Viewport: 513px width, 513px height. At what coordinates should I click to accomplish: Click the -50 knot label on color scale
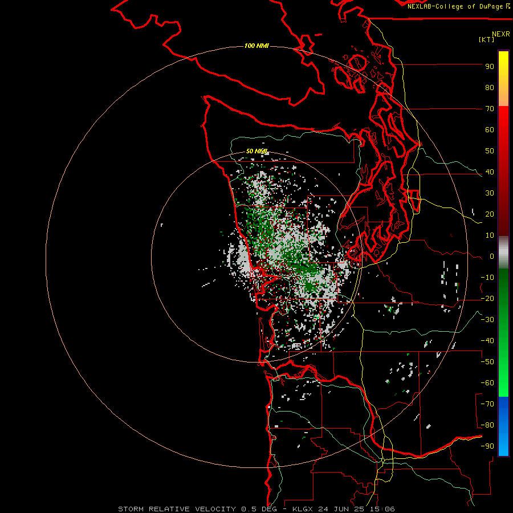487,362
